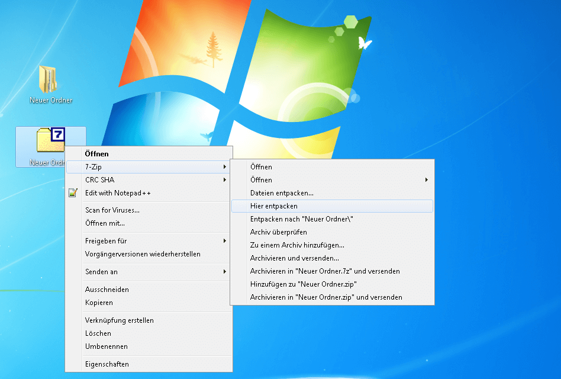Click Entpacken nach "Neuer Ordner\"
Viewport: 561px width, 379px height.
point(301,219)
